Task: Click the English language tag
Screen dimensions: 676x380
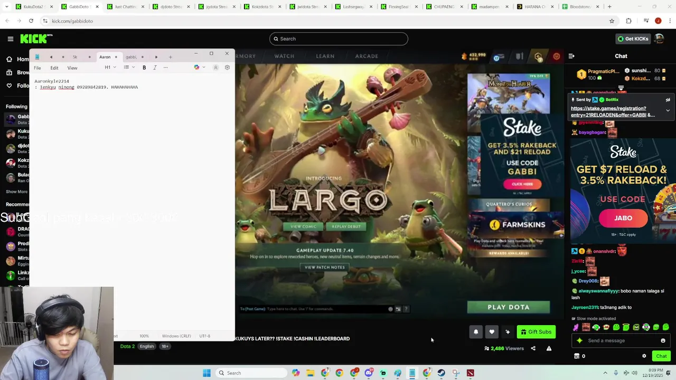Action: click(147, 346)
